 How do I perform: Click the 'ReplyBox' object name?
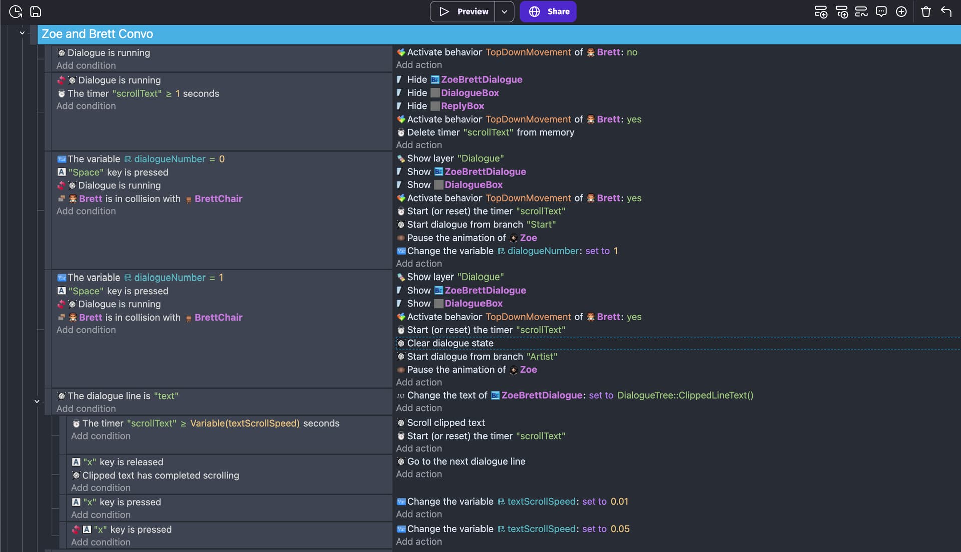462,106
